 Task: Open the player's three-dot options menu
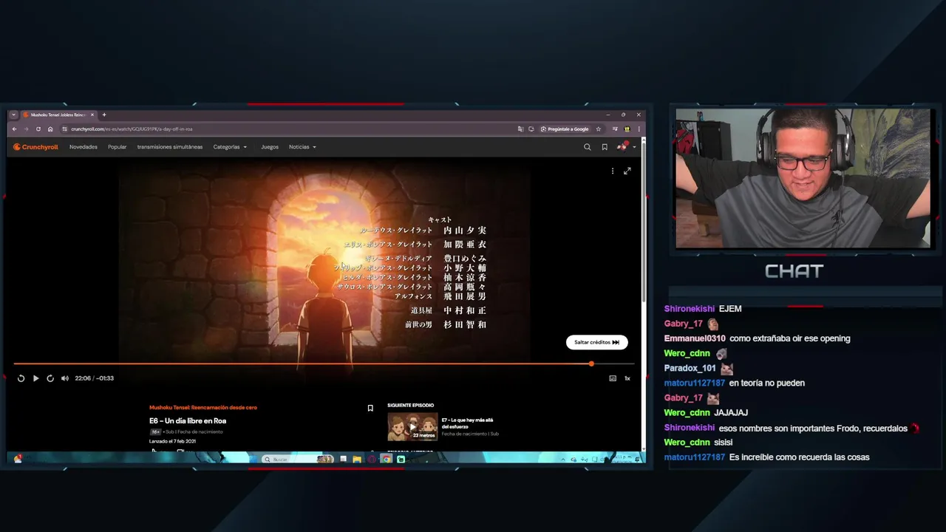(x=612, y=171)
